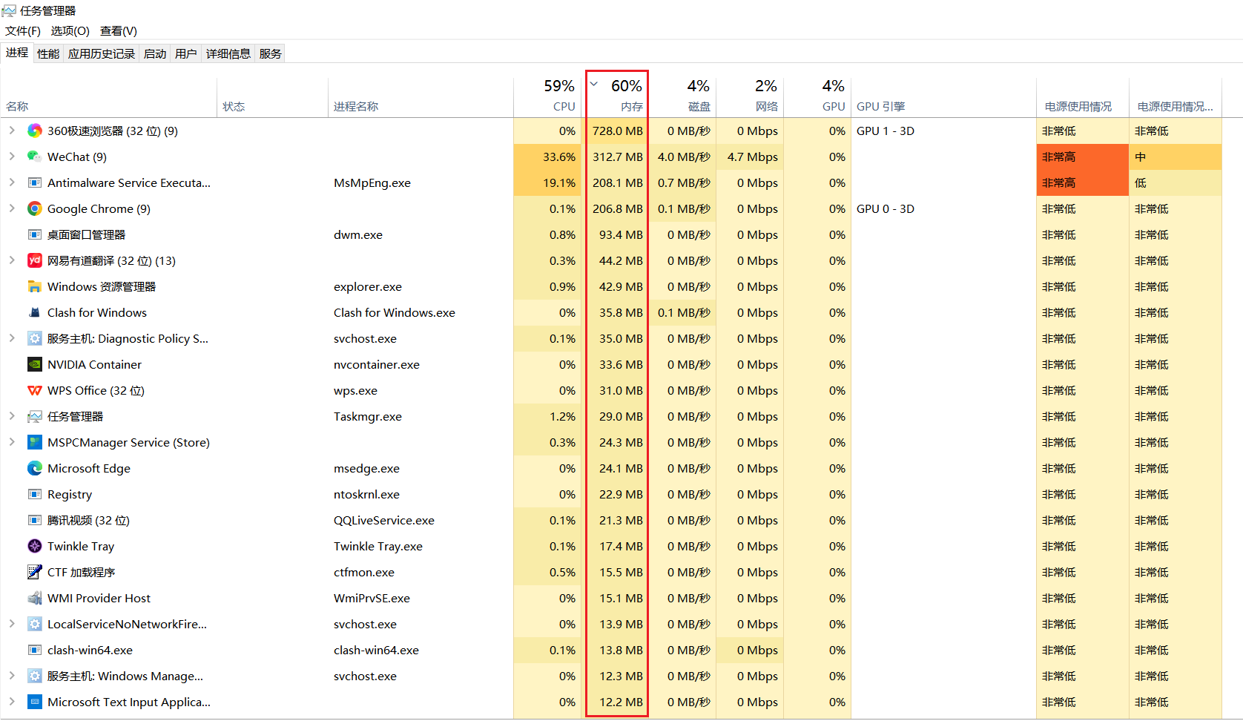Screen dimensions: 1243x721
Task: Expand the MSPCManager Service row
Action: point(12,442)
